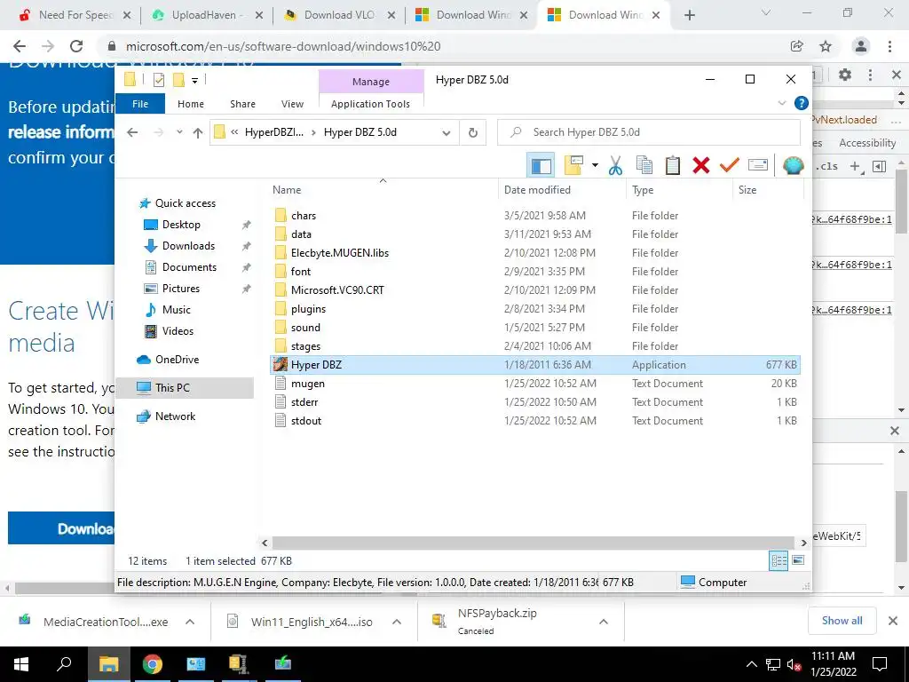Toggle the navigation pane toolbar button
Image resolution: width=909 pixels, height=682 pixels.
coord(541,166)
